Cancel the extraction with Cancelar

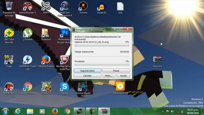(x=87, y=76)
